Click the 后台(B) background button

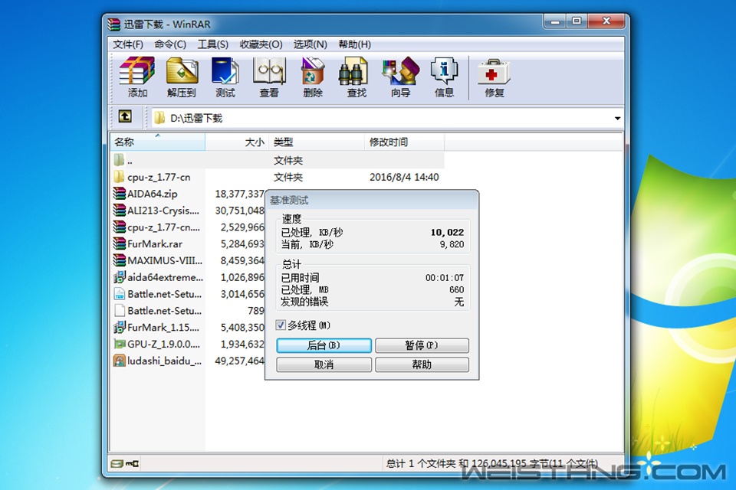[324, 345]
